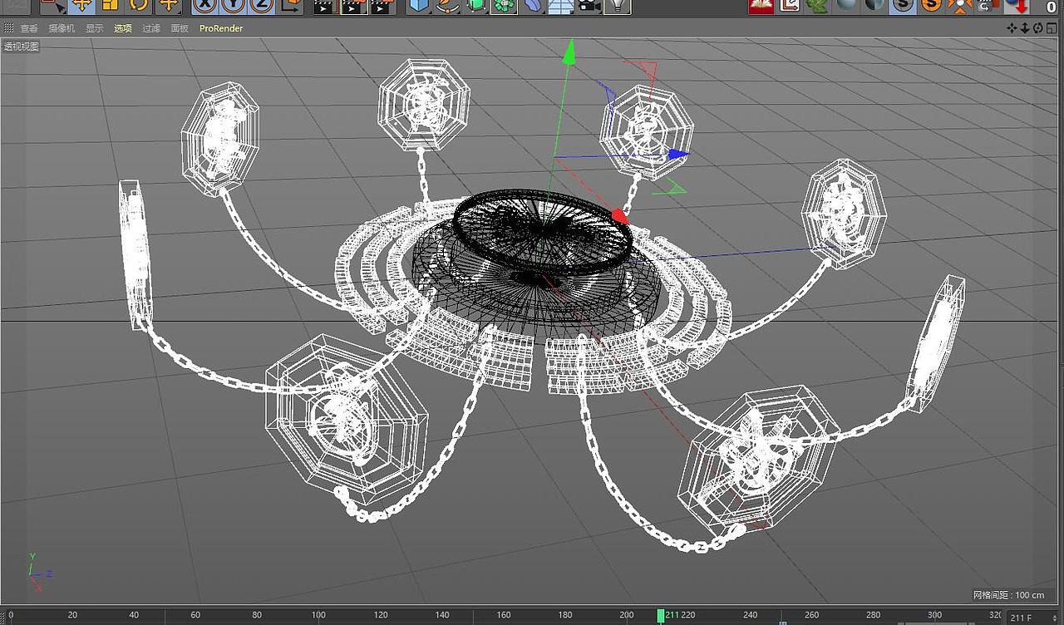Open the ProRender menu

221,28
